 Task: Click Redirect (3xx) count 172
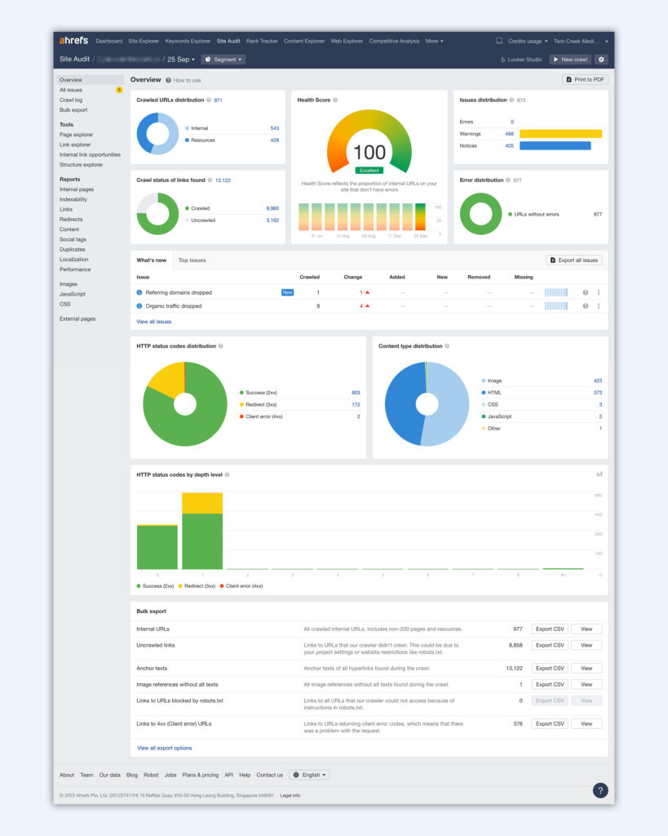(356, 405)
